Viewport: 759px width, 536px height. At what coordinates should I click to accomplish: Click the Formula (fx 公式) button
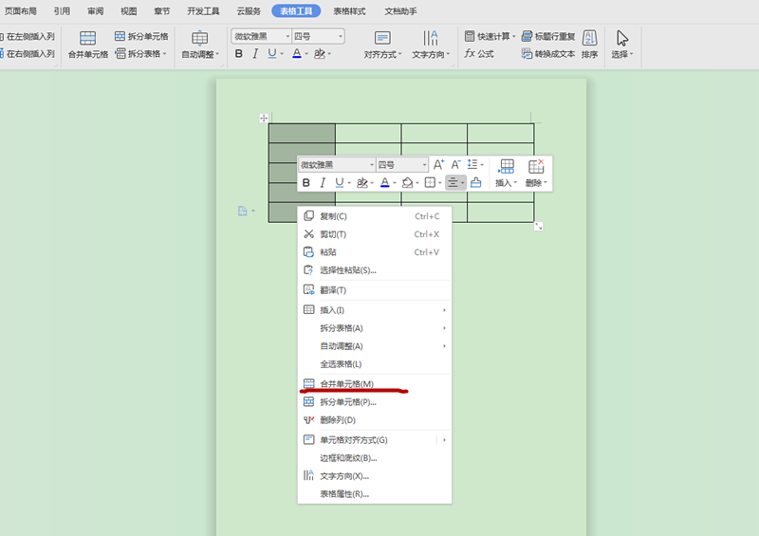pos(479,54)
